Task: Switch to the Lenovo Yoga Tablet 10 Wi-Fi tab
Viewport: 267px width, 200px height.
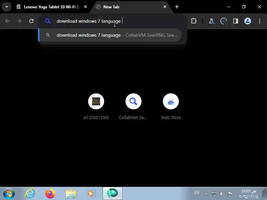Action: click(x=48, y=7)
